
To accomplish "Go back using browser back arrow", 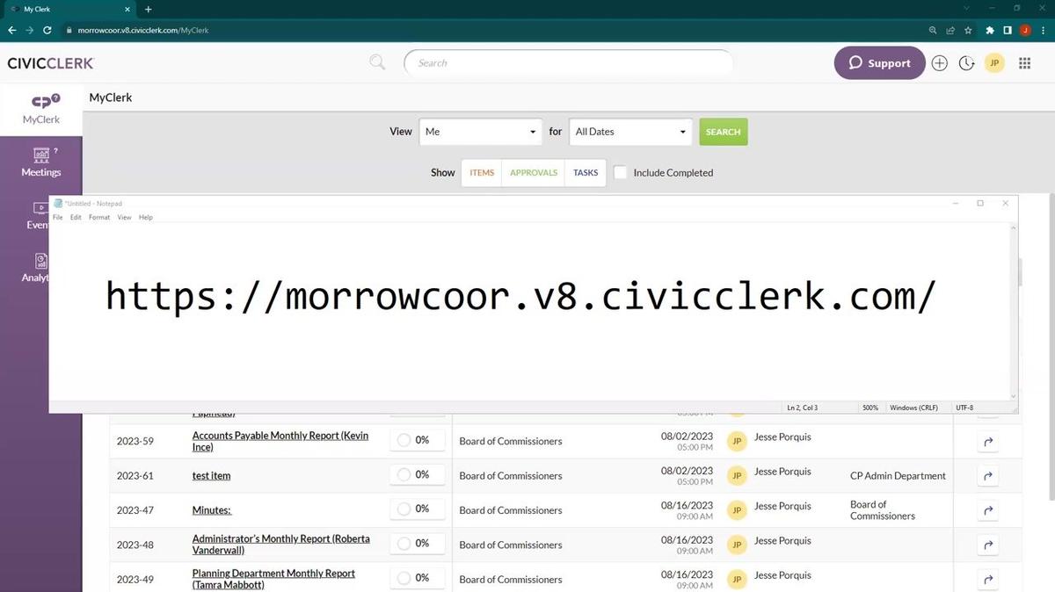I will click(11, 30).
